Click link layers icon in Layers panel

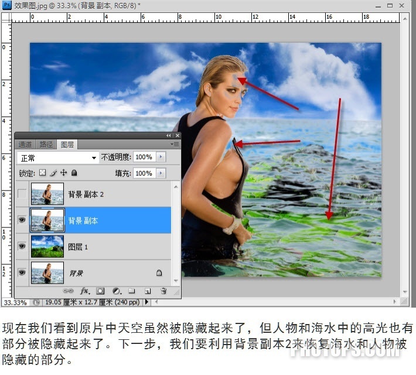click(68, 291)
